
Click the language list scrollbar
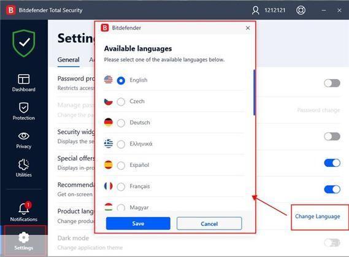click(254, 93)
